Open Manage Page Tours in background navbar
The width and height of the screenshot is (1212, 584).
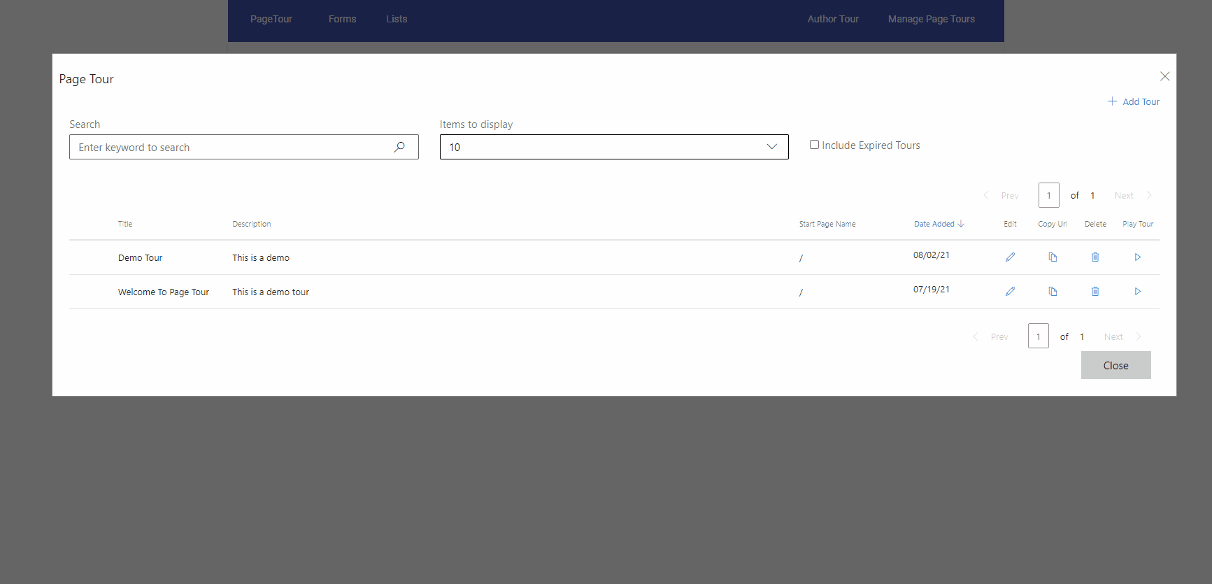click(932, 19)
